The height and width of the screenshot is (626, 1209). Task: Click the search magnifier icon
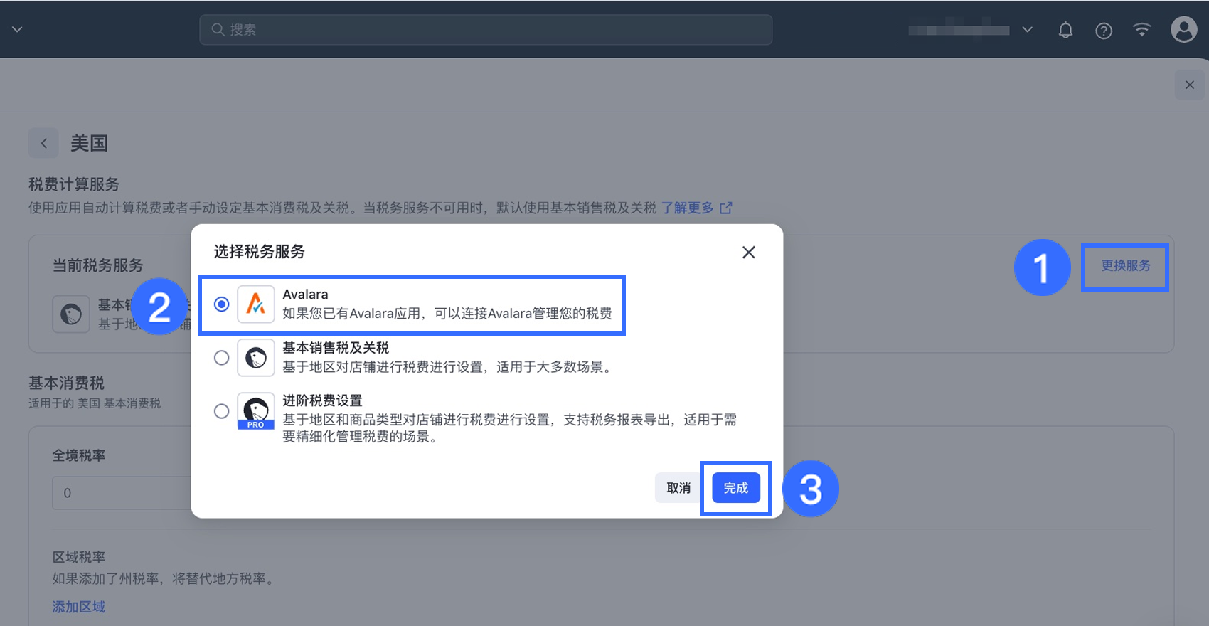pyautogui.click(x=218, y=30)
